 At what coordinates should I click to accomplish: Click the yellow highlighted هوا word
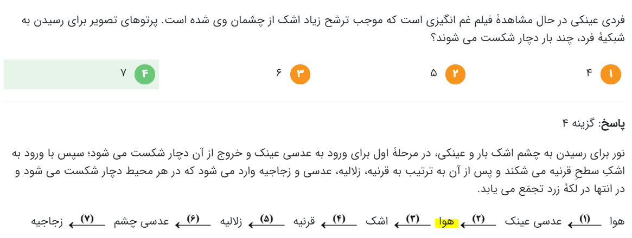pos(447,222)
